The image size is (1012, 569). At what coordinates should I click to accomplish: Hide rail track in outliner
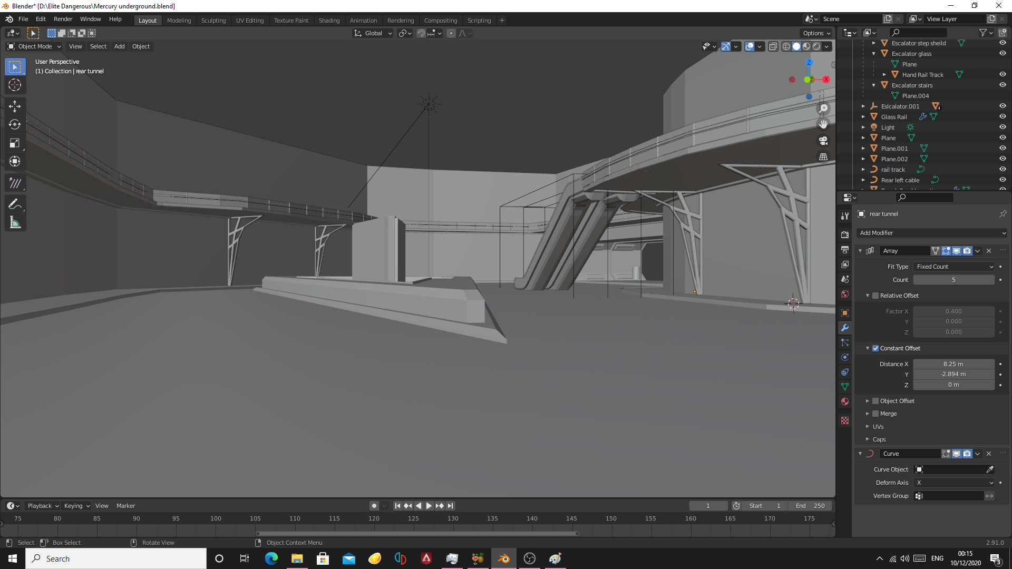click(x=1003, y=169)
